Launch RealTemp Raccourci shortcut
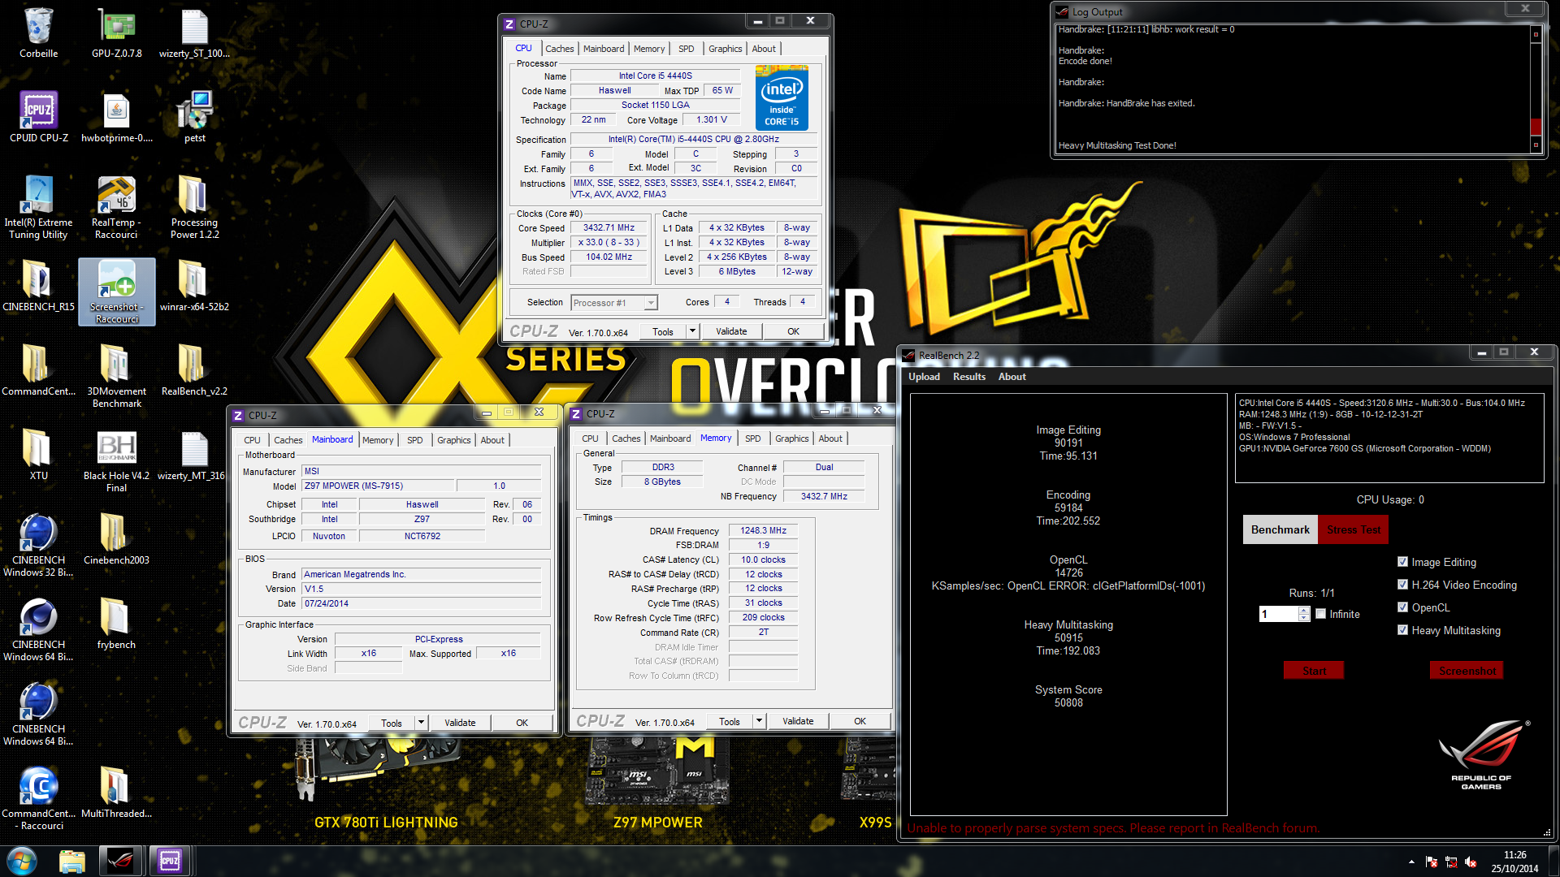Image resolution: width=1560 pixels, height=877 pixels. [116, 207]
